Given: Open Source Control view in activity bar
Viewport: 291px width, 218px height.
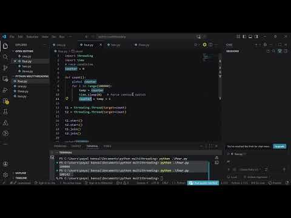Looking at the screenshot, I should (5, 68).
